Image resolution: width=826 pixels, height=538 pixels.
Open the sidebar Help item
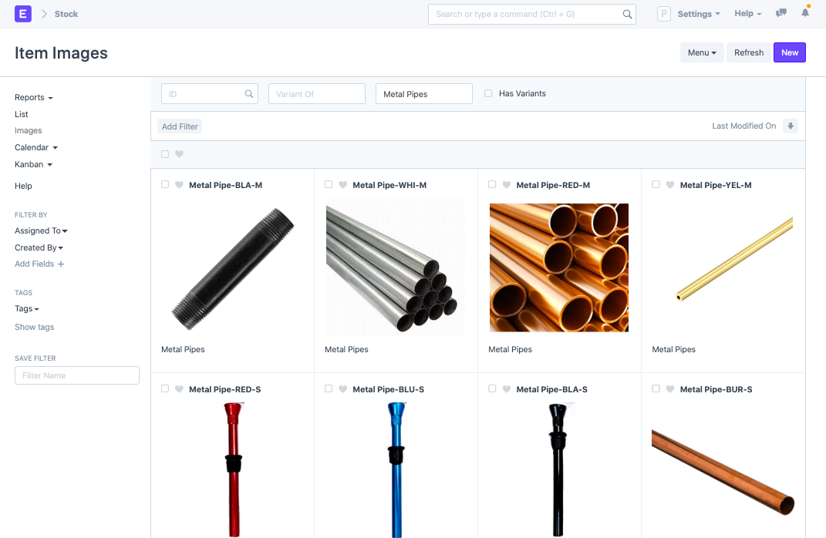(23, 186)
